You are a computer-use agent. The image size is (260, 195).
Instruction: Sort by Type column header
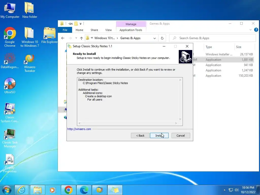209,47
